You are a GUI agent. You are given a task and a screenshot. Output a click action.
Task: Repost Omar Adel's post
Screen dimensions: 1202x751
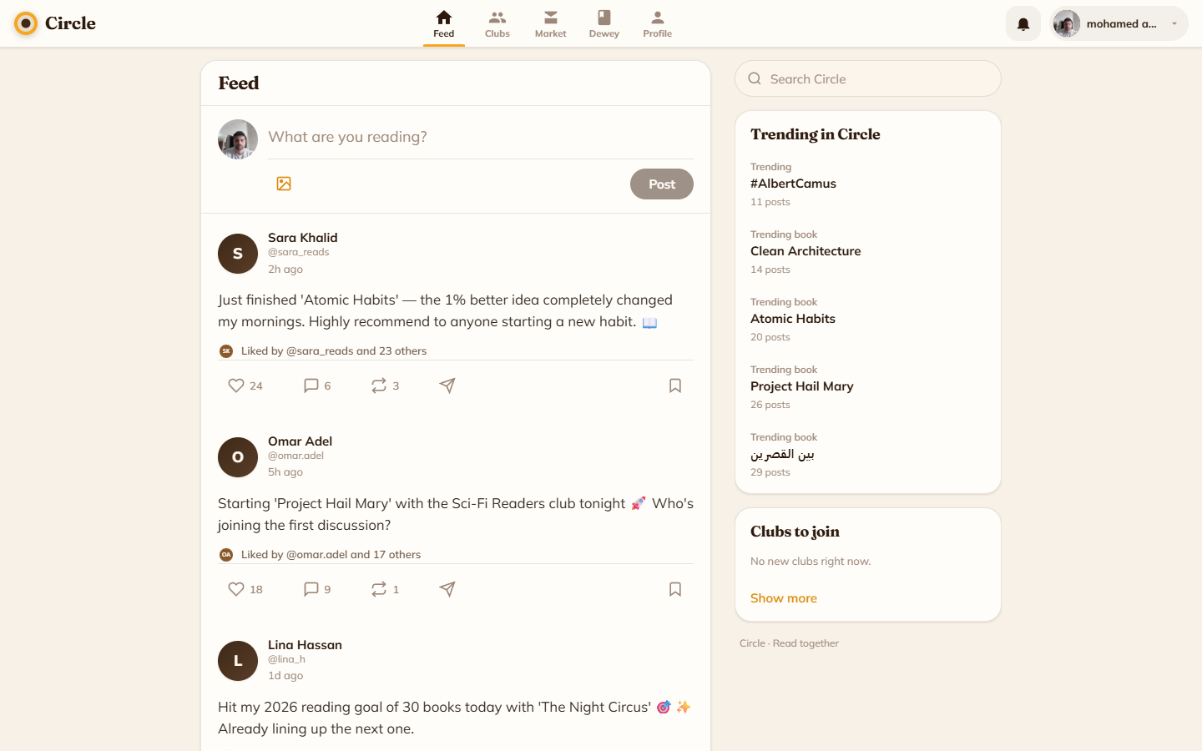click(385, 589)
